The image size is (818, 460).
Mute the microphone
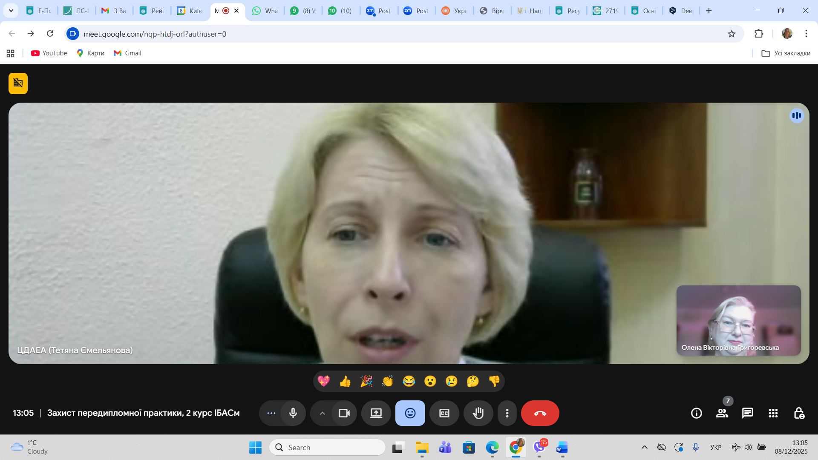coord(293,413)
